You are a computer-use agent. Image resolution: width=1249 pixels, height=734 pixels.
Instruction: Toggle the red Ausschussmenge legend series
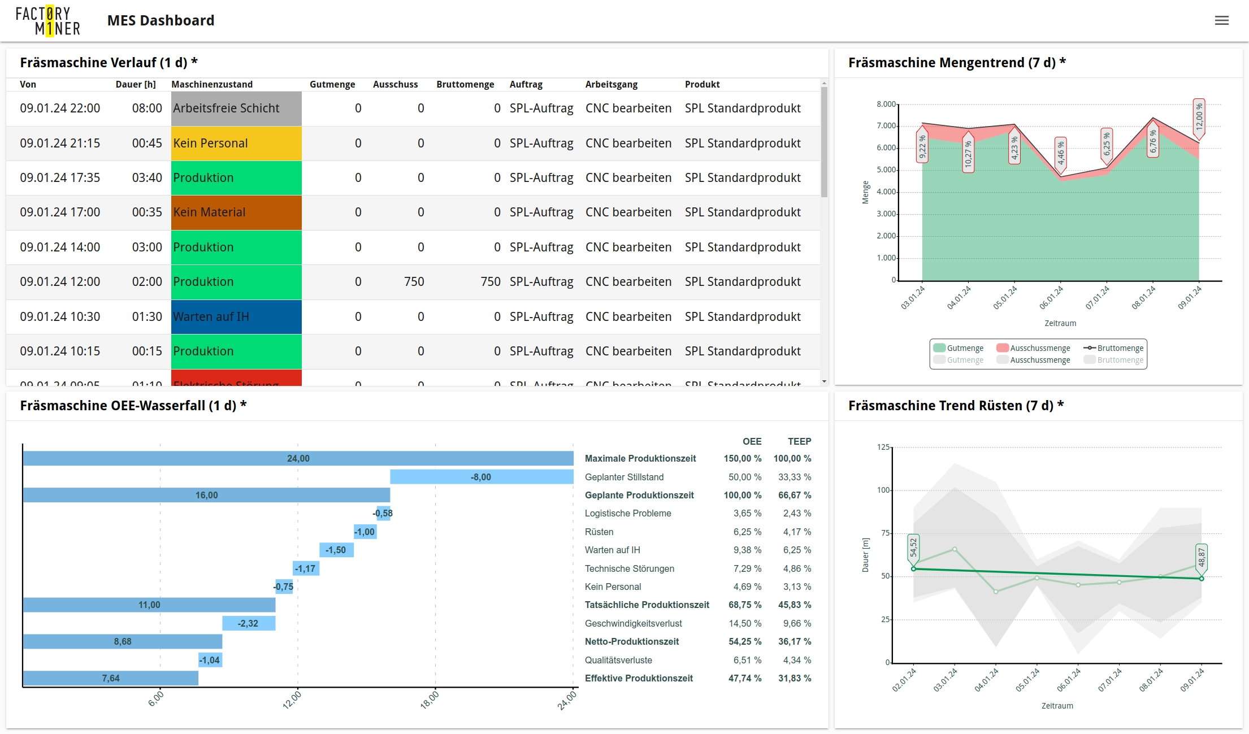click(x=1033, y=348)
